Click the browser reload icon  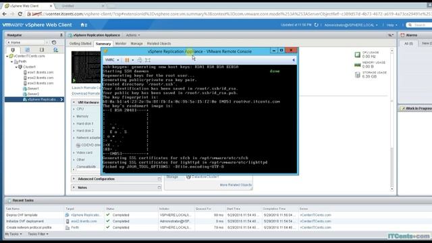pos(20,13)
